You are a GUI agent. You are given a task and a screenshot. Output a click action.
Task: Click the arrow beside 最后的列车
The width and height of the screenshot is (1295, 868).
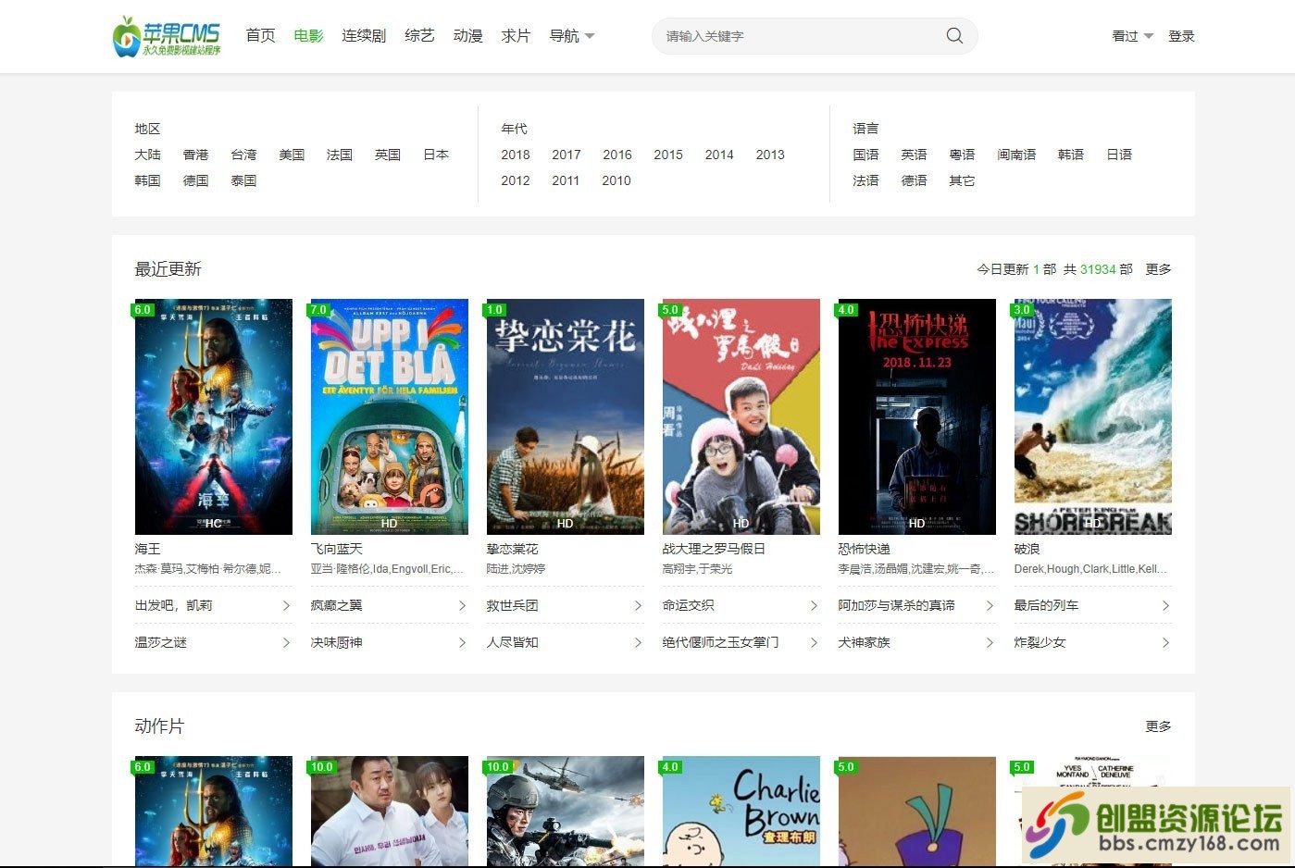pyautogui.click(x=1165, y=605)
